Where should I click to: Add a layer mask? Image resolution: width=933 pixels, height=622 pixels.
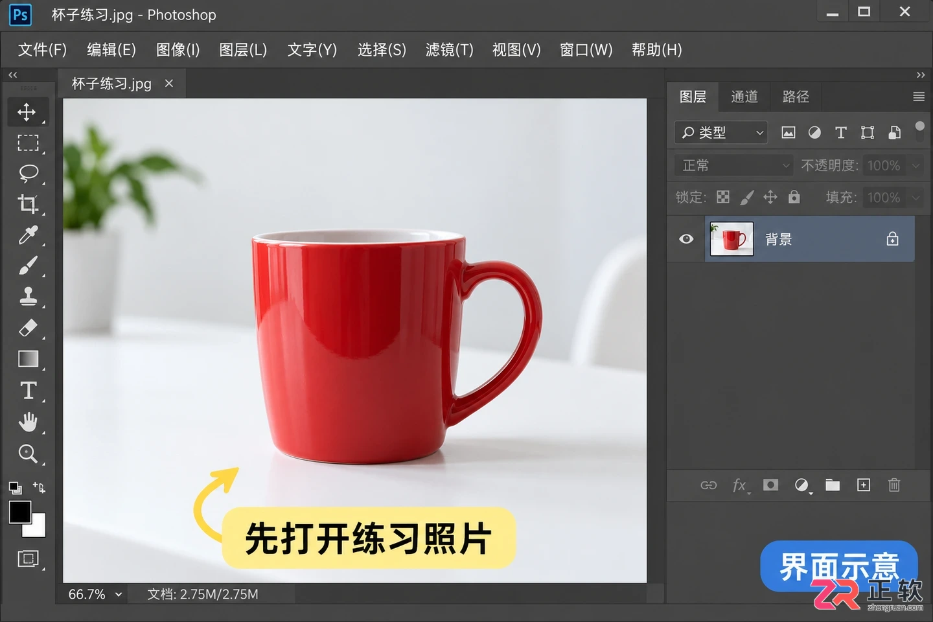pos(770,485)
